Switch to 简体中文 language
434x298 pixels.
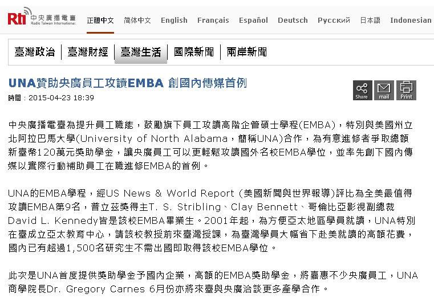coord(137,20)
